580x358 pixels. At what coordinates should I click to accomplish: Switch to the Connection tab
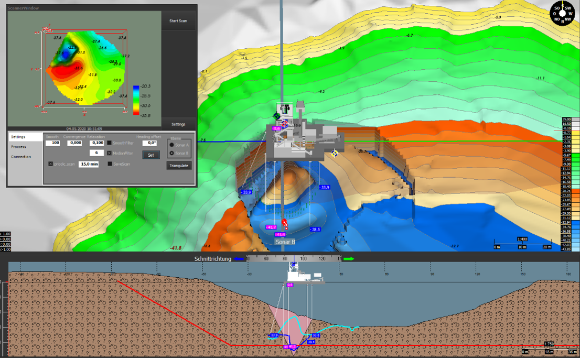[x=25, y=157]
